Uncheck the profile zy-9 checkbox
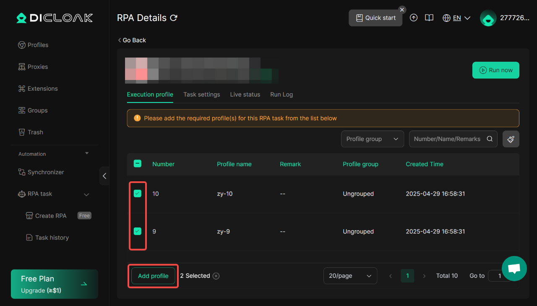 pos(137,231)
